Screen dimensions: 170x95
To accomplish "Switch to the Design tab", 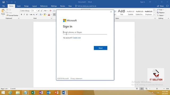I will tap(26, 6).
